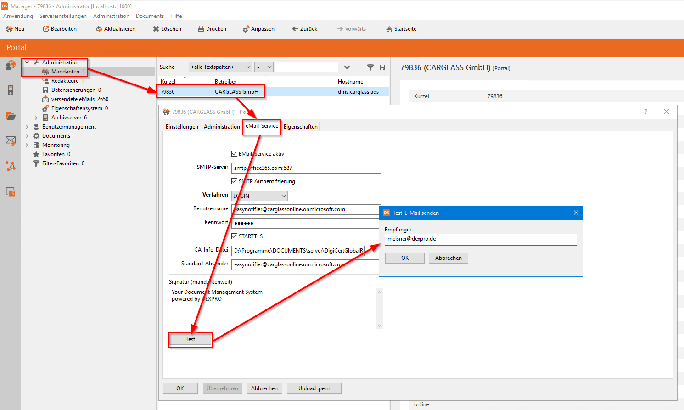Open the envelope icon in left sidebar
684x410 pixels.
coord(11,140)
